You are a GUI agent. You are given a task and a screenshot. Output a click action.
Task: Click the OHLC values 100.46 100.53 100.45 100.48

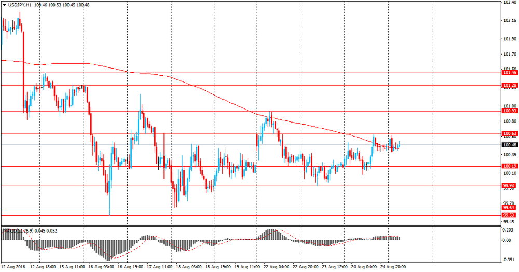point(62,5)
